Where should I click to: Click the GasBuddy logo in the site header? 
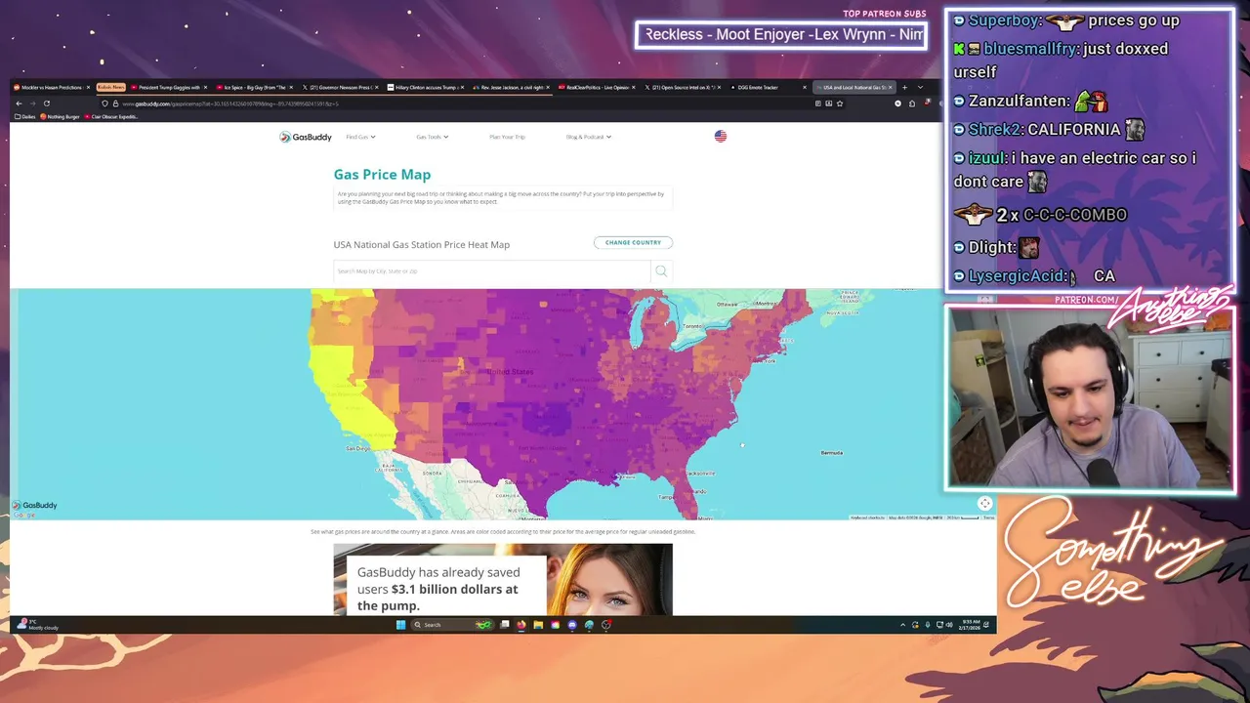[x=306, y=137]
